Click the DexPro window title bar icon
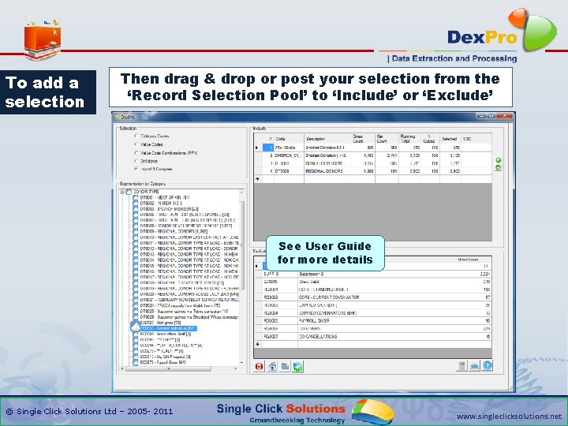The width and height of the screenshot is (568, 426). [117, 117]
